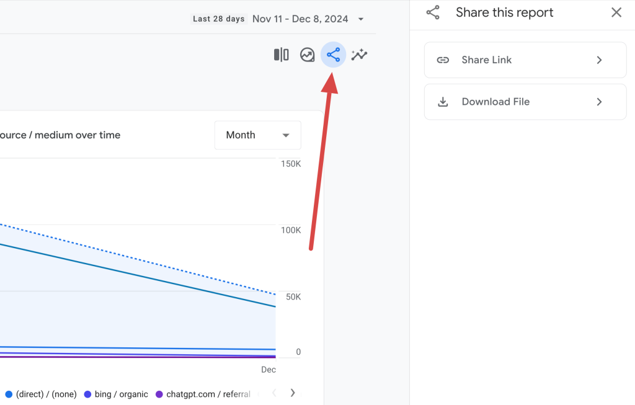635x405 pixels.
Task: Open the Month granularity dropdown
Action: (x=257, y=135)
